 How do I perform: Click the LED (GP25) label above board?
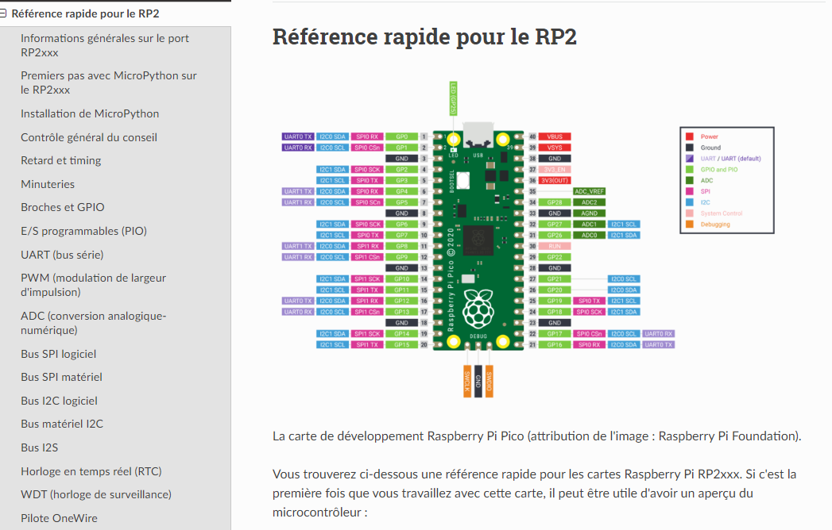point(453,98)
